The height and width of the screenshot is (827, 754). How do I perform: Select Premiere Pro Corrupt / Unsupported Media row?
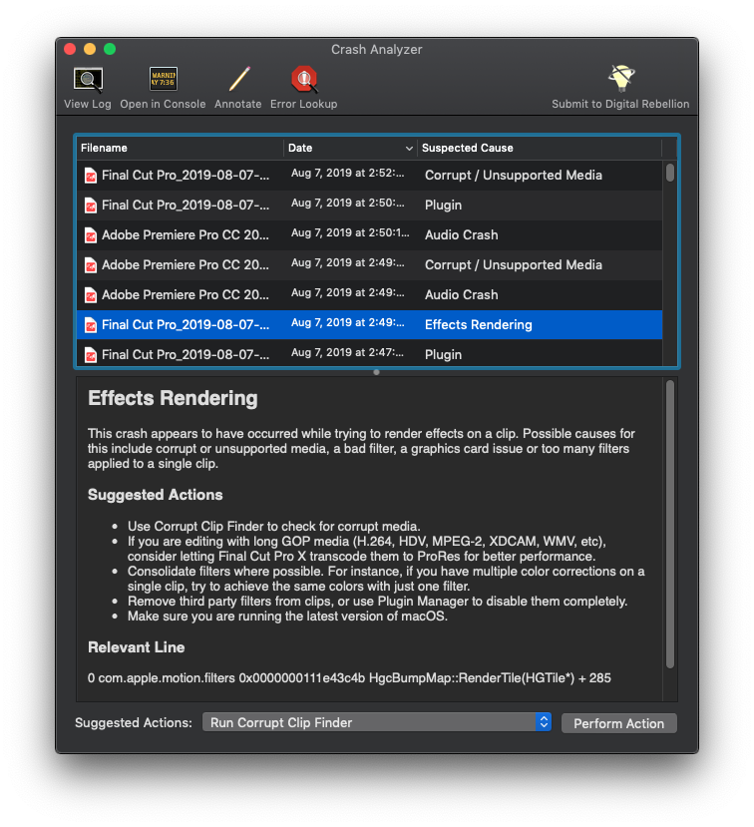369,264
